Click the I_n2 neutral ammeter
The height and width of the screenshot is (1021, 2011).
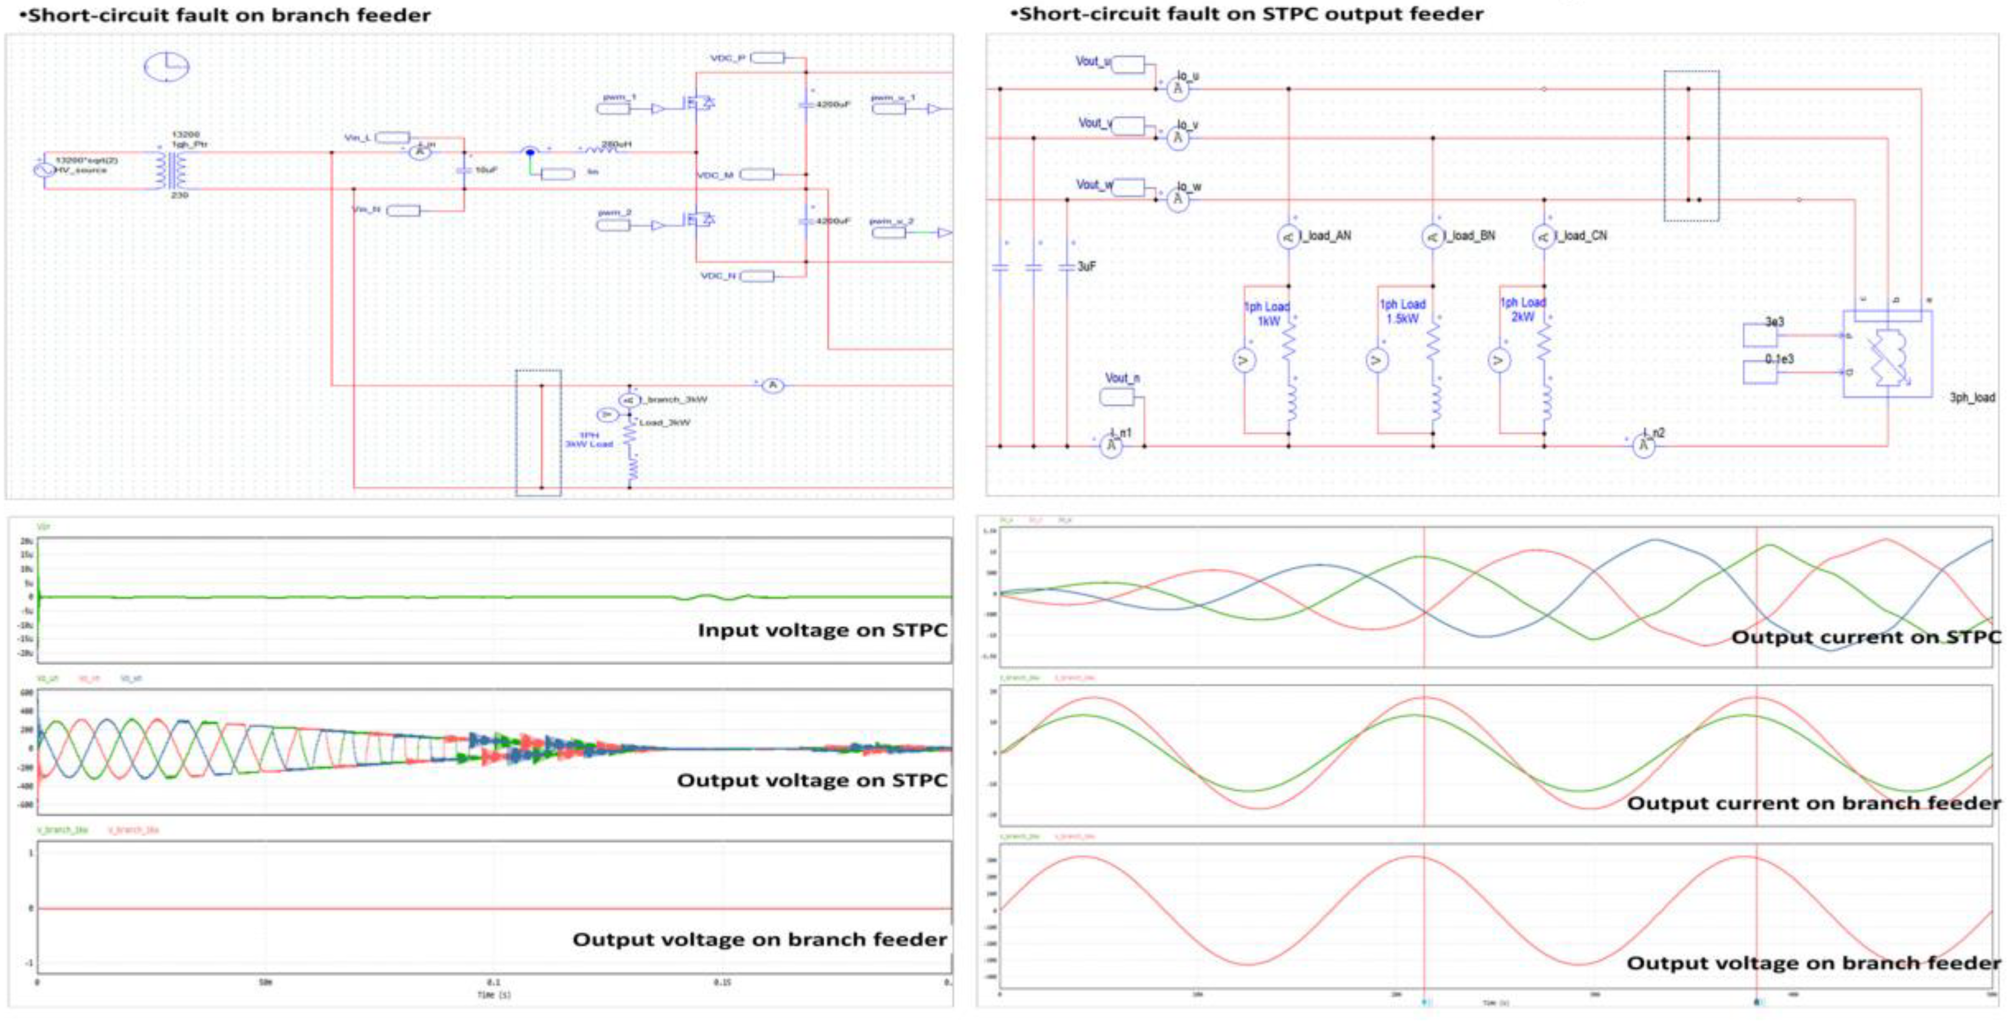1643,446
